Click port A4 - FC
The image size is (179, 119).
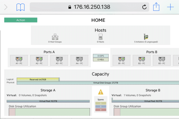79,60
